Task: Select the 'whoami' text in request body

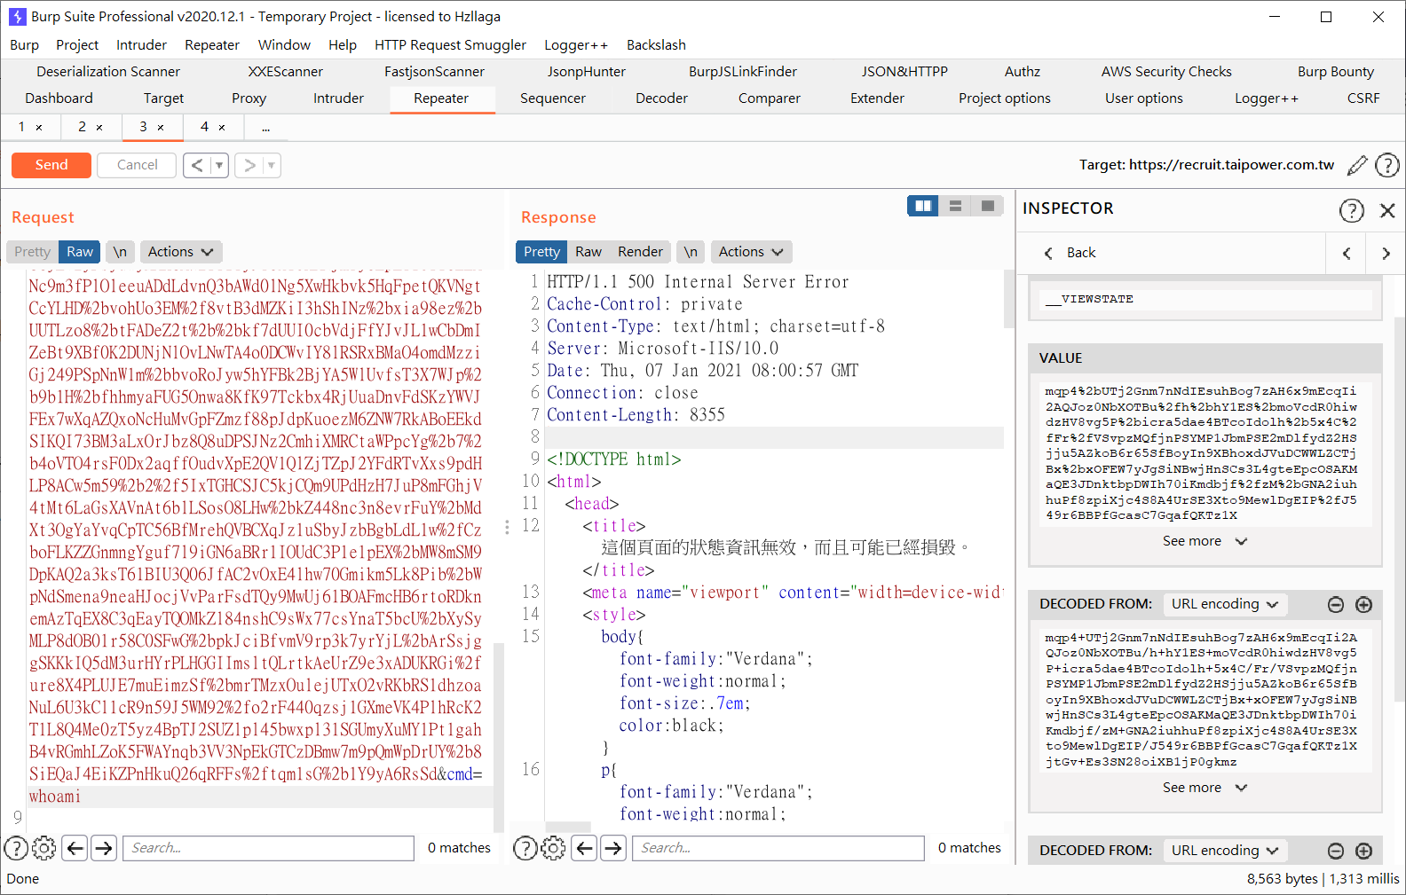Action: click(55, 797)
